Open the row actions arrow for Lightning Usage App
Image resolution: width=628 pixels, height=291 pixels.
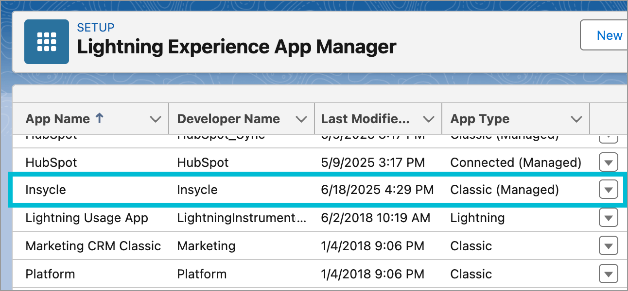point(609,217)
